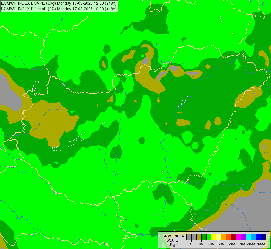Screen dimensions: 271x249
Task: Click the 'ECMWF-INDEX DThetaE (°C)' title line
Action: [59, 9]
